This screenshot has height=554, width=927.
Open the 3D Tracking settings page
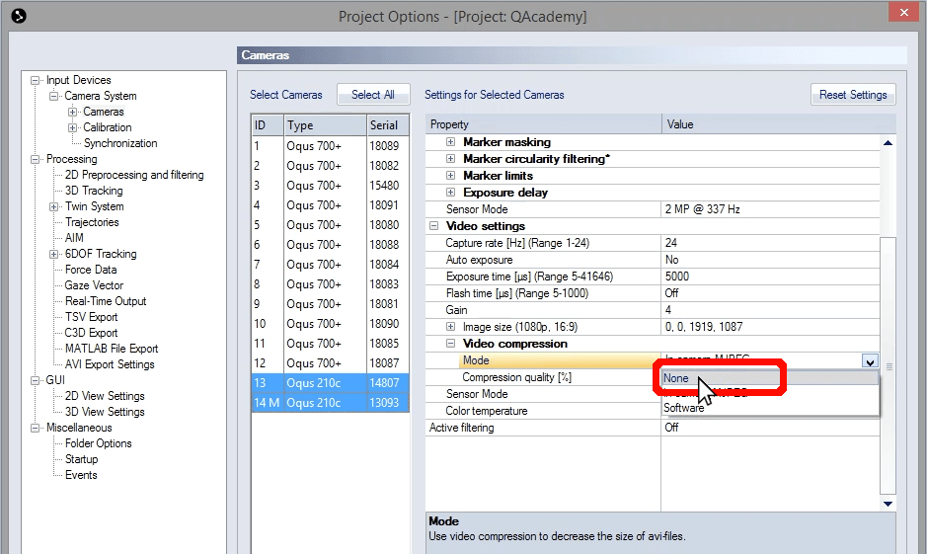pos(94,191)
